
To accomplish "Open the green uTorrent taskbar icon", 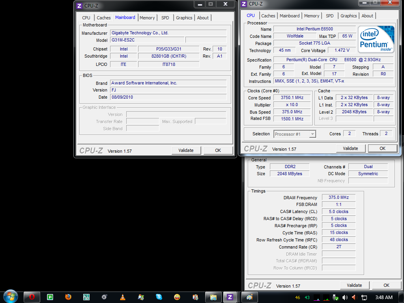I will point(50,297).
